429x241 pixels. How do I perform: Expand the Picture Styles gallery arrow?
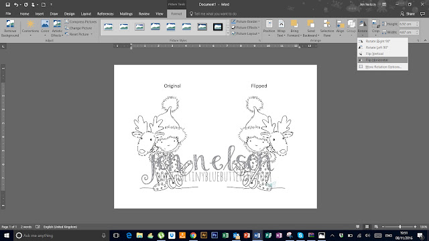pyautogui.click(x=228, y=33)
